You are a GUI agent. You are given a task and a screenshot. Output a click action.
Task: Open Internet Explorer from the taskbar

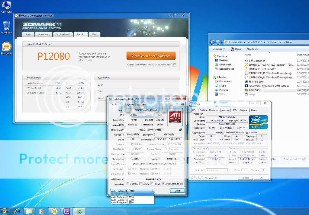pyautogui.click(x=17, y=211)
